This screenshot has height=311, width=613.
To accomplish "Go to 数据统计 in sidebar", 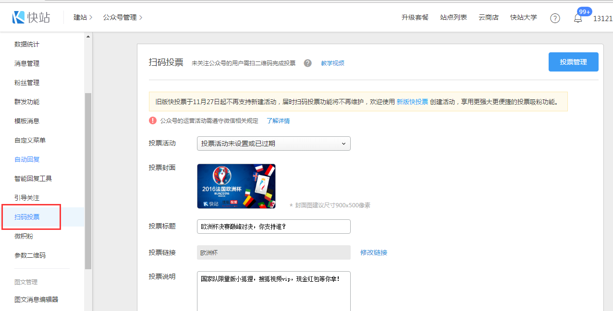I will click(27, 44).
